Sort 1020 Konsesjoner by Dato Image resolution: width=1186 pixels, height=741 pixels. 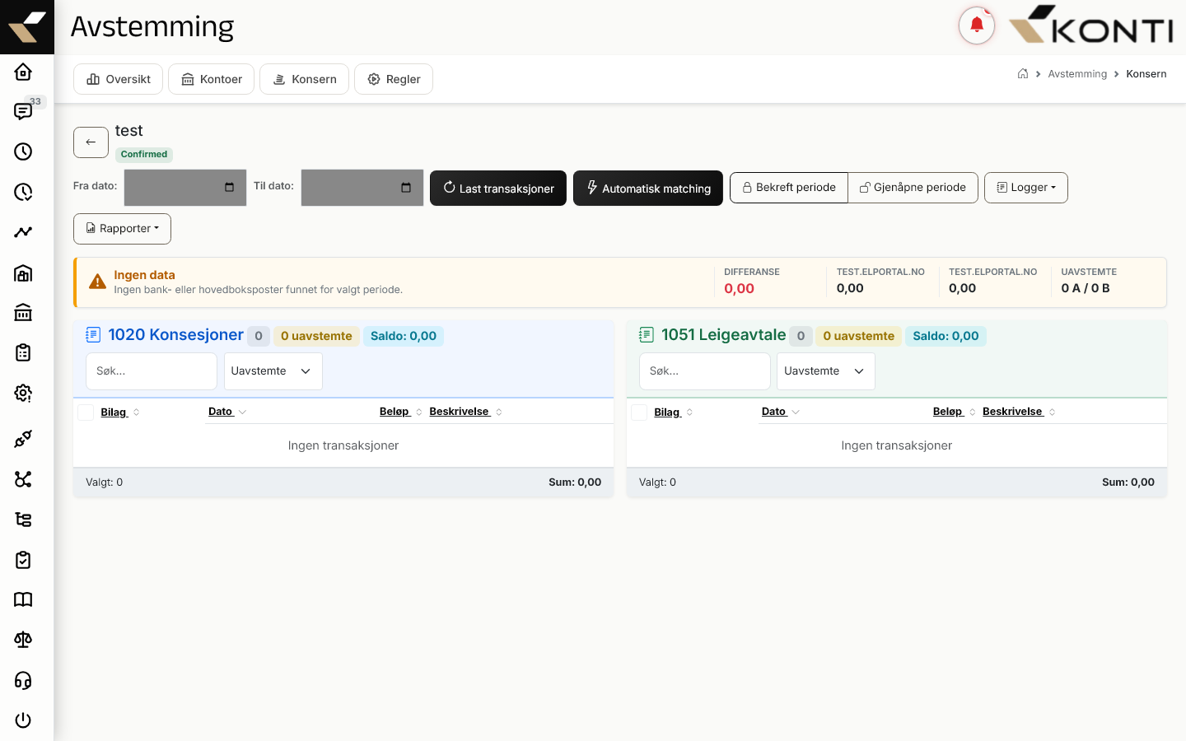pyautogui.click(x=227, y=412)
